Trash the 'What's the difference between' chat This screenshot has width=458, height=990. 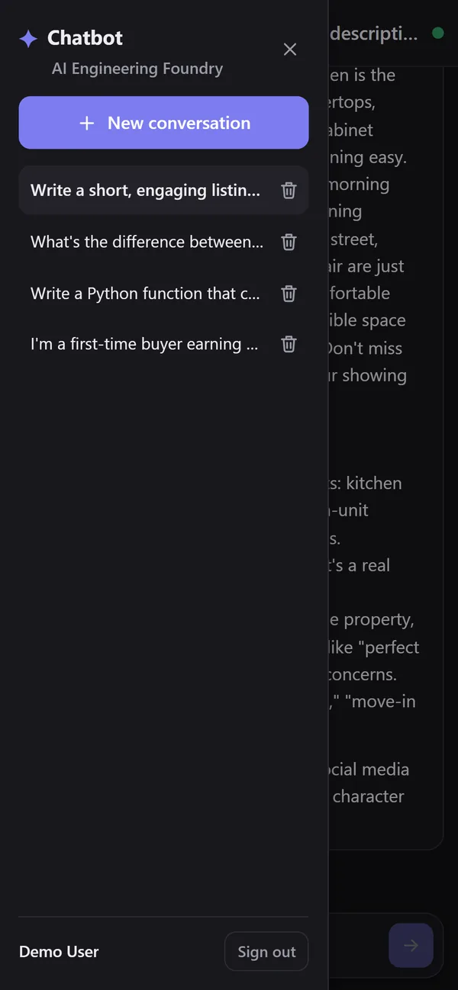(289, 242)
